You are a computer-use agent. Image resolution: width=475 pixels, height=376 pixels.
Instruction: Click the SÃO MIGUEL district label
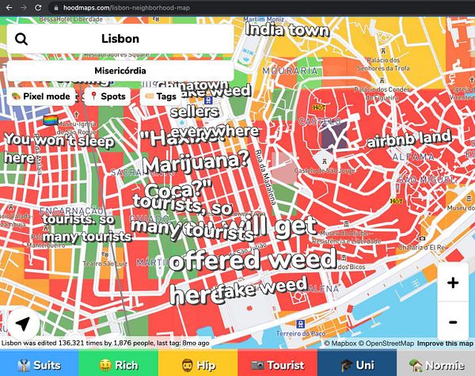(426, 180)
